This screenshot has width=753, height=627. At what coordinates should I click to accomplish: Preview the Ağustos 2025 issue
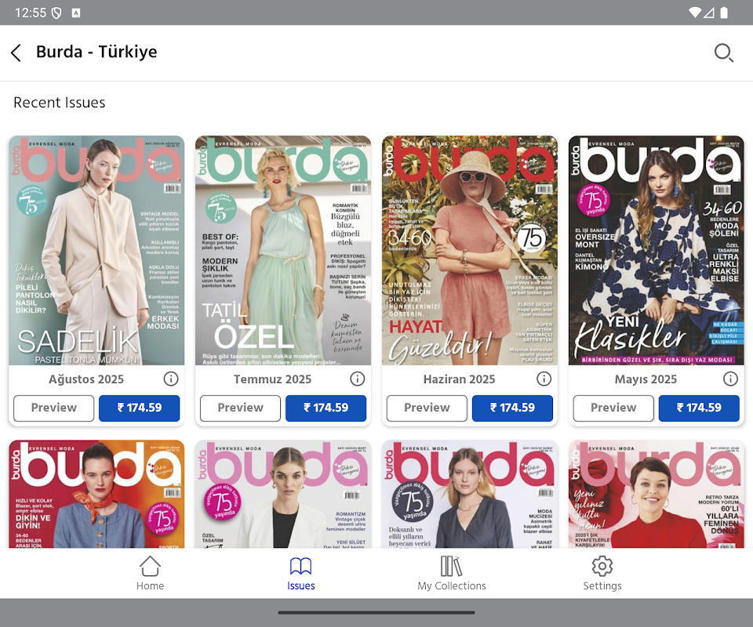[x=54, y=408]
